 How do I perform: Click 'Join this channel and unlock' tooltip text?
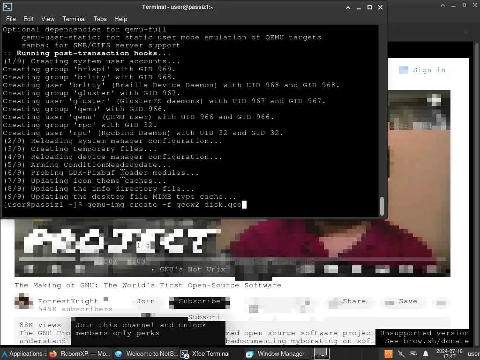[141, 325]
